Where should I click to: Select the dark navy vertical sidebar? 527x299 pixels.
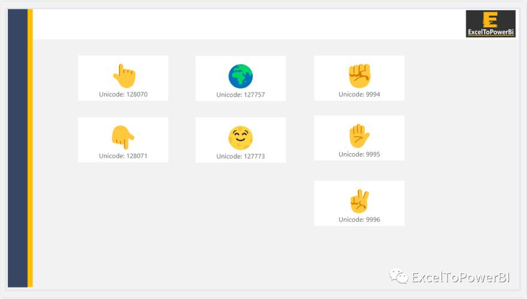18,149
